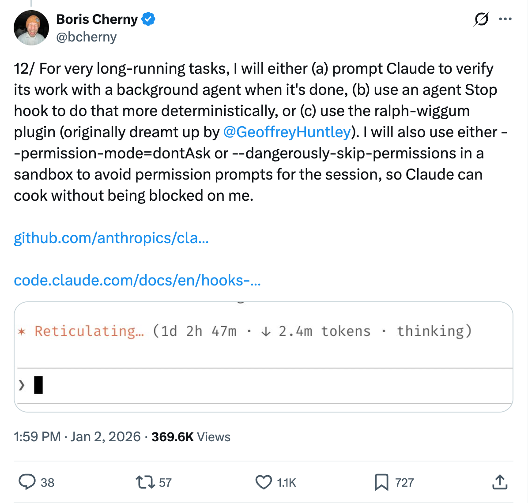Click the blue verified badge
The height and width of the screenshot is (503, 528).
(148, 19)
